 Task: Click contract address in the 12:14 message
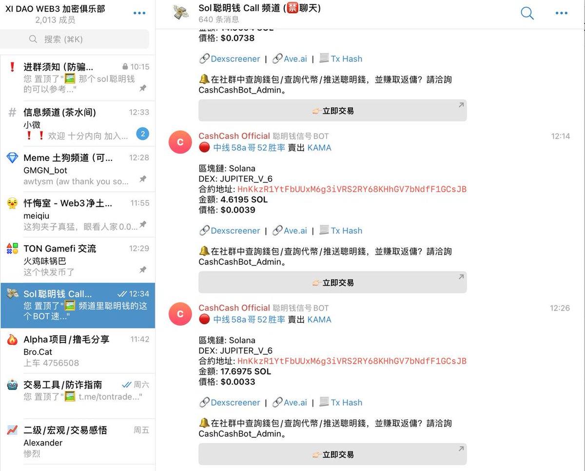point(352,189)
